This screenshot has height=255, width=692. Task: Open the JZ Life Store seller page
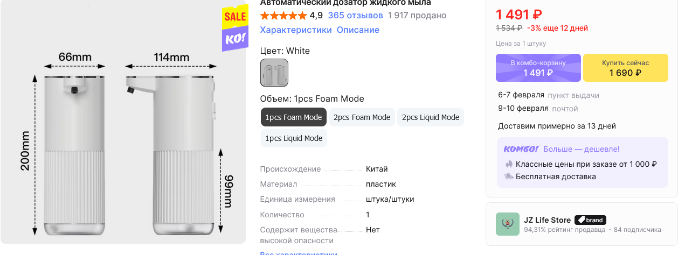pyautogui.click(x=547, y=220)
